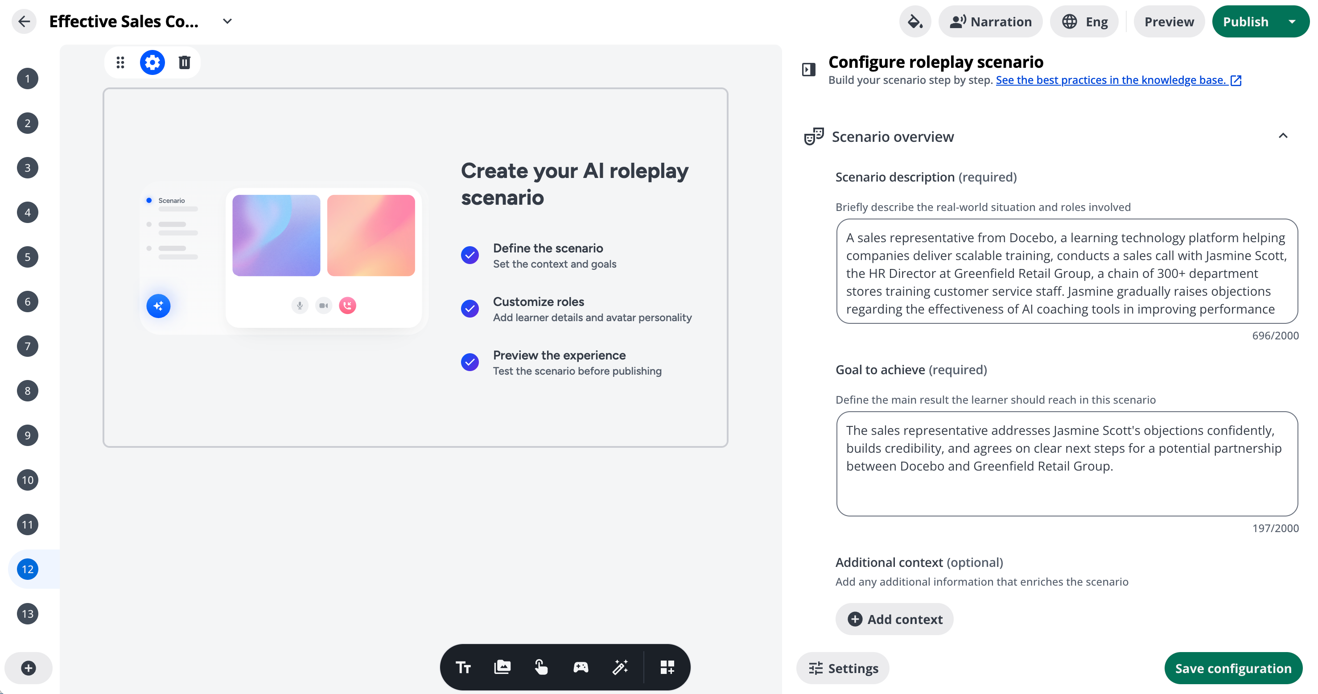Viewport: 1318px width, 694px height.
Task: Change language with the Eng button
Action: coord(1085,21)
